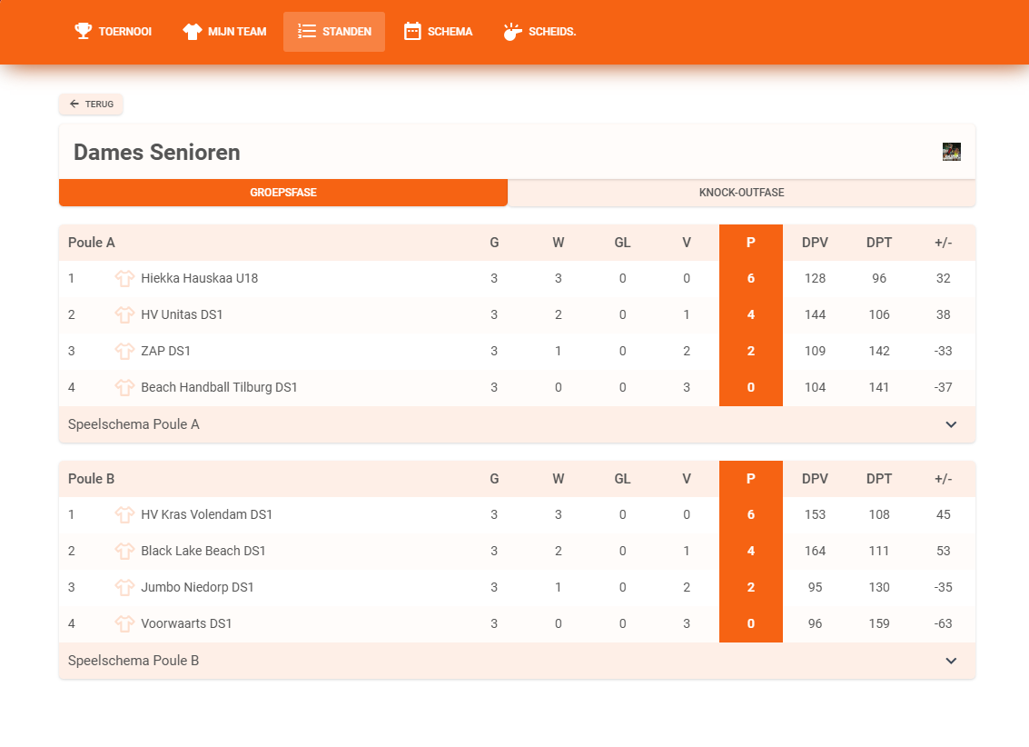The image size is (1029, 747).
Task: Click jersey icon beside Hiekka Hauskaa U18
Action: pyautogui.click(x=124, y=278)
